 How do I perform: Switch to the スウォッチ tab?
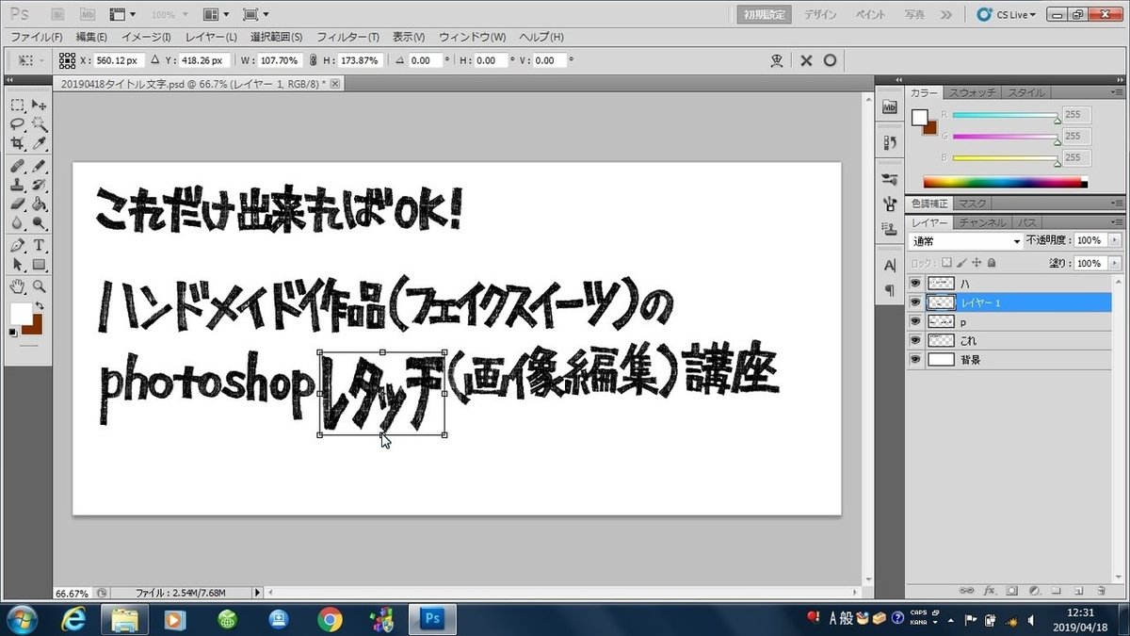974,92
